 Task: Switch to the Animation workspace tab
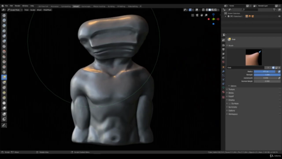(55, 6)
